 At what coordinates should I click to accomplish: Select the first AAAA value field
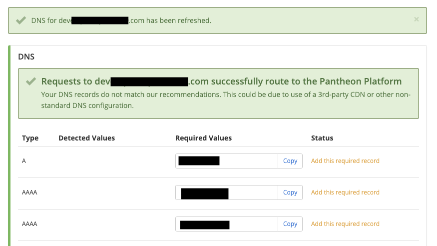coord(227,192)
